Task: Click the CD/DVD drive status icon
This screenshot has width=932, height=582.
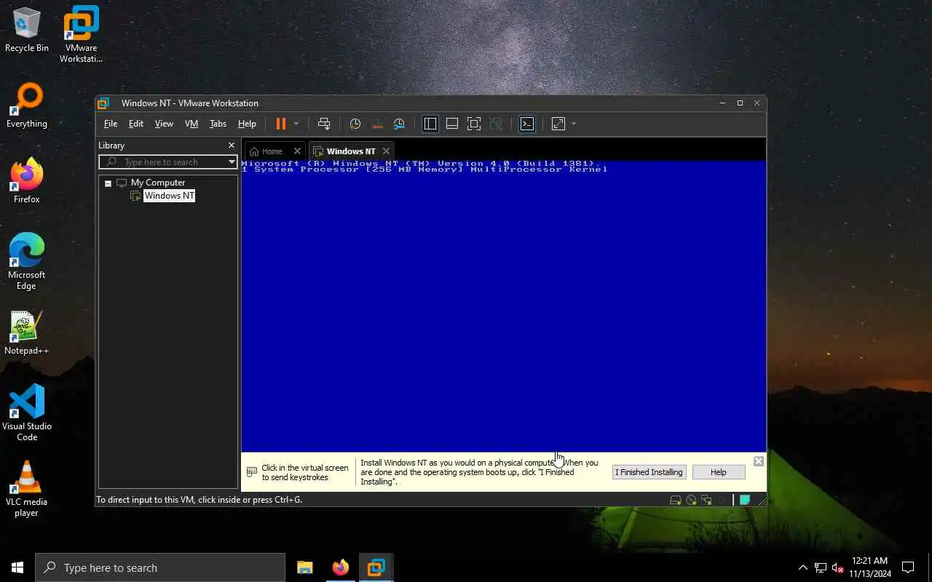Action: click(x=691, y=500)
